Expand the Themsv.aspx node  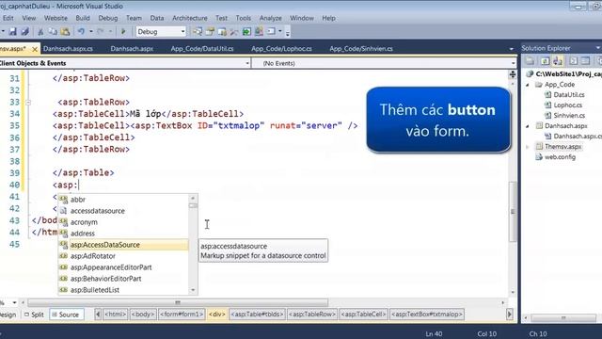pyautogui.click(x=528, y=147)
